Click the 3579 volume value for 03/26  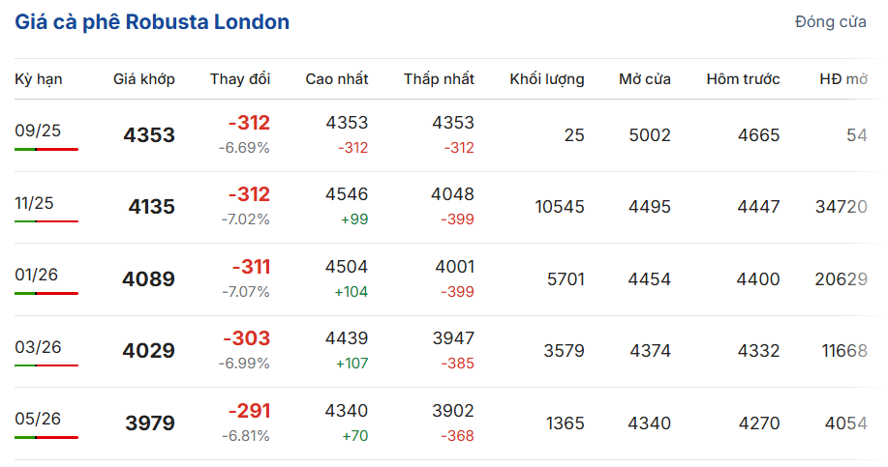point(564,351)
